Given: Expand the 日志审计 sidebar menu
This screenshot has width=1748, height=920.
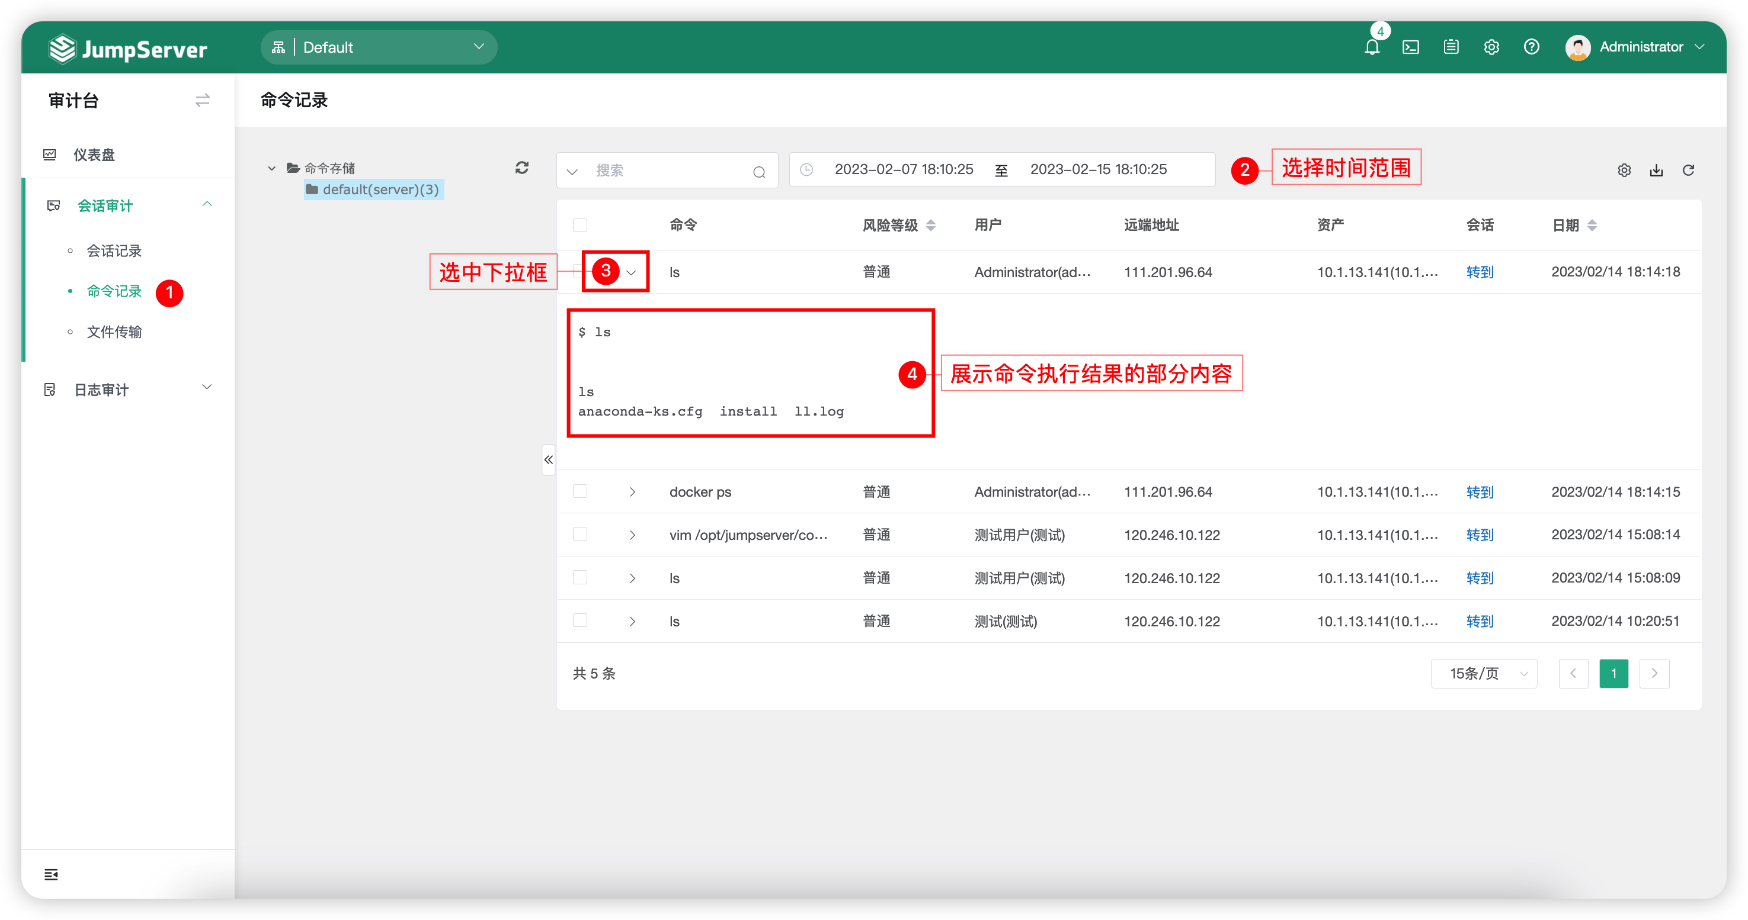Looking at the screenshot, I should [128, 389].
